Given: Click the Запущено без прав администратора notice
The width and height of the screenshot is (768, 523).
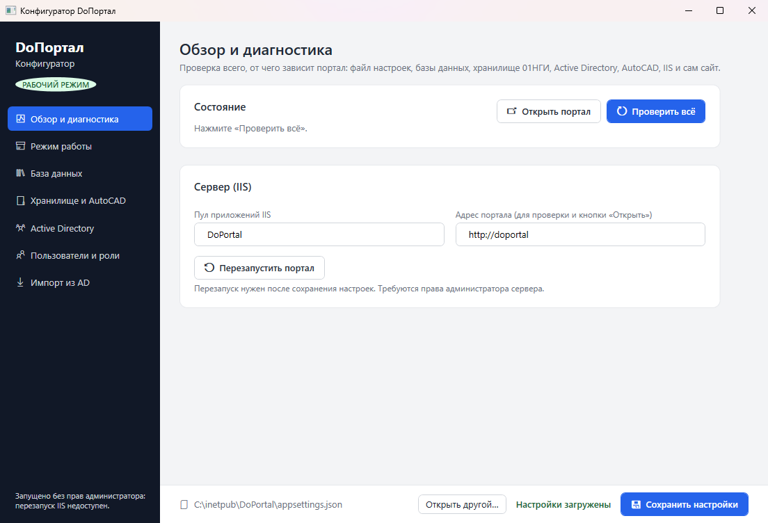Looking at the screenshot, I should [x=80, y=501].
